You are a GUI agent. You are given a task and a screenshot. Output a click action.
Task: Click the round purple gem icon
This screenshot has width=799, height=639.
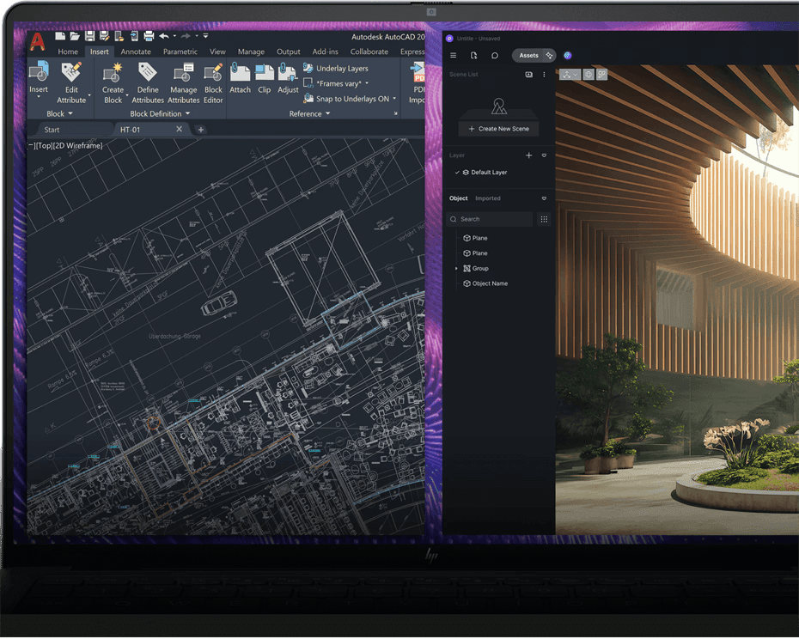click(x=567, y=55)
